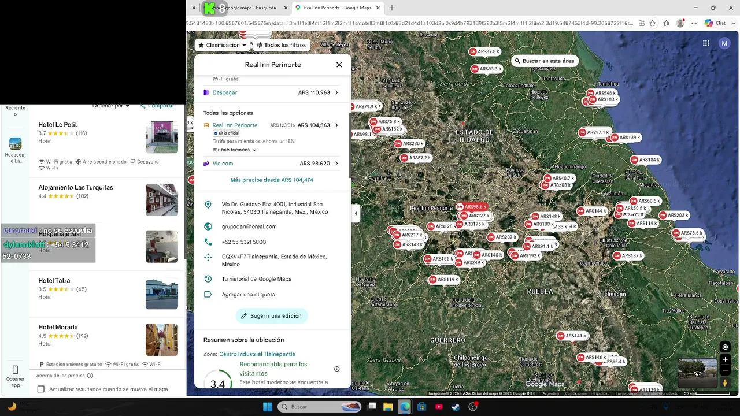Zoom in on the map
Screen dimensions: 740x416
pos(725,359)
